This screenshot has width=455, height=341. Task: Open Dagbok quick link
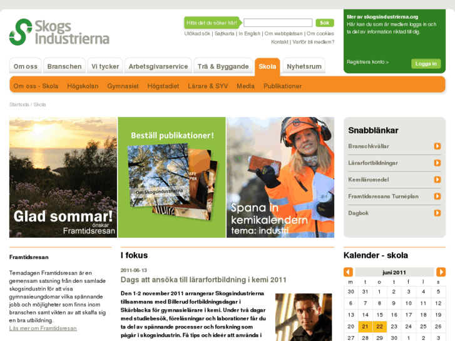(x=359, y=213)
